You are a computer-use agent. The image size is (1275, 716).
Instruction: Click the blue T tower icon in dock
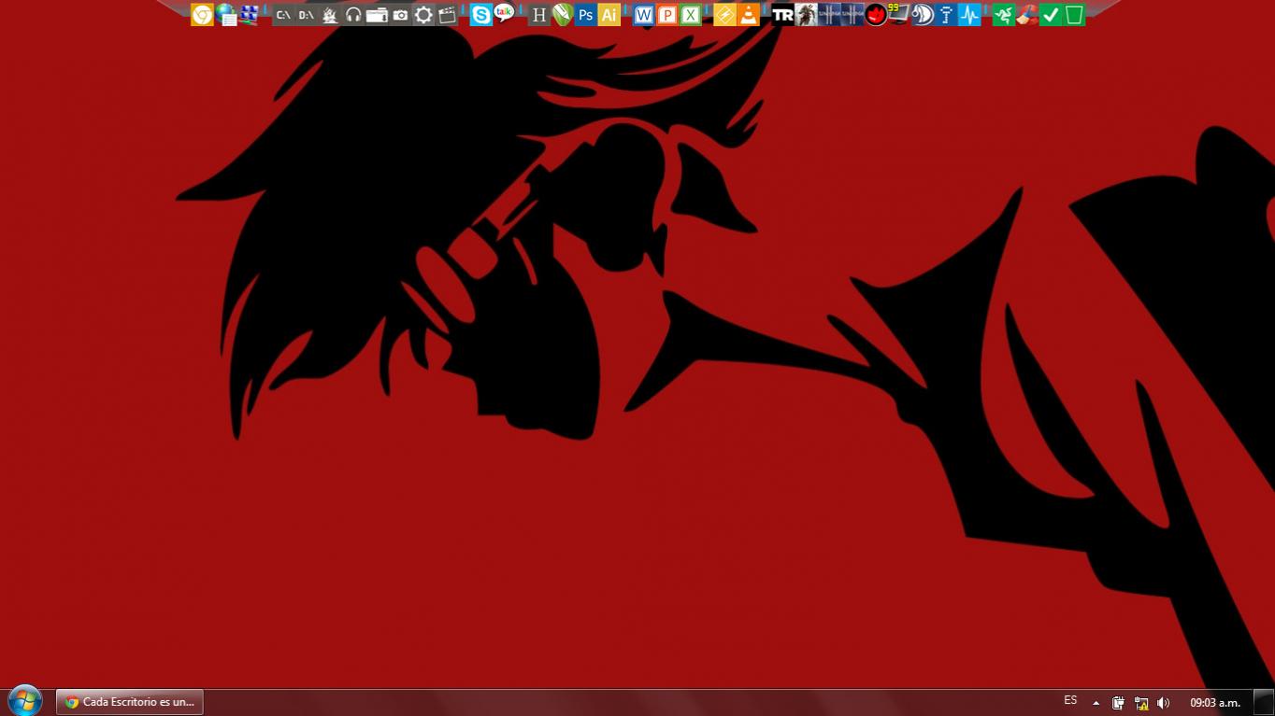(946, 15)
